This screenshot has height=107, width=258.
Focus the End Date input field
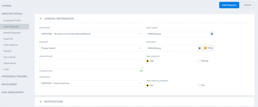click(172, 48)
